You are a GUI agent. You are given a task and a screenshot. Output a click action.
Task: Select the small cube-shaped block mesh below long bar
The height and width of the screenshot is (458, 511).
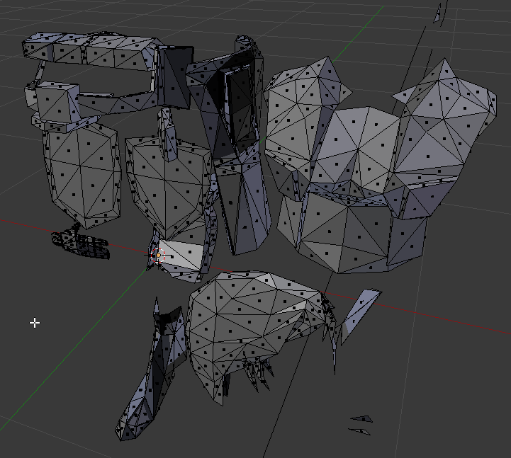[57, 102]
